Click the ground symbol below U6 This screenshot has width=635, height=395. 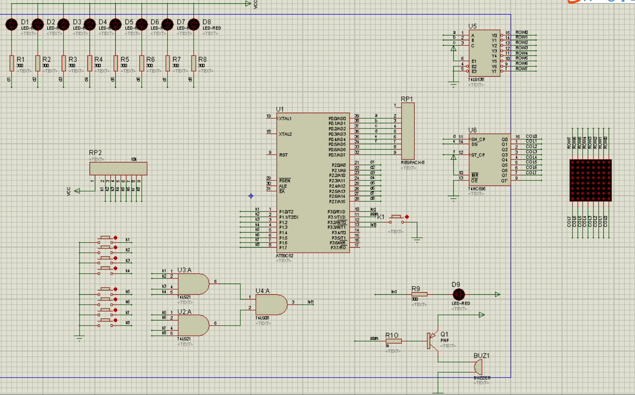tap(453, 198)
